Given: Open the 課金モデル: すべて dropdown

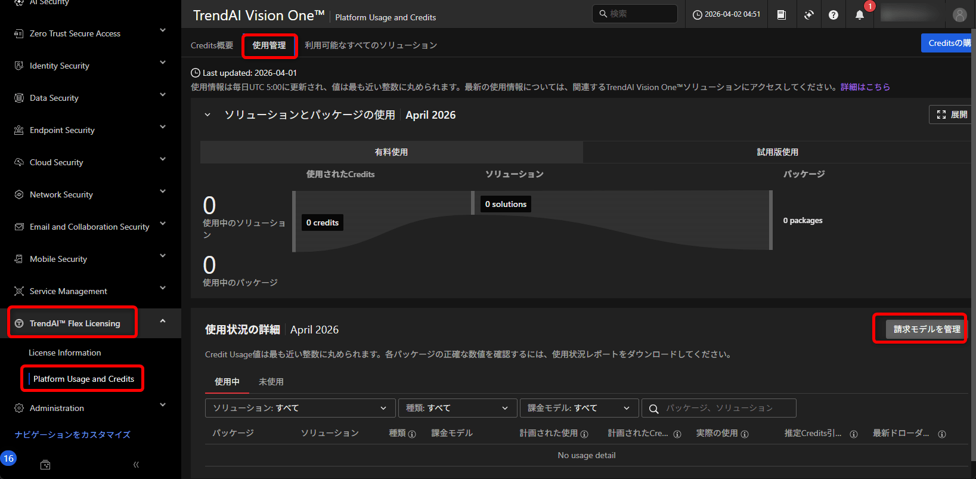Looking at the screenshot, I should click(579, 408).
